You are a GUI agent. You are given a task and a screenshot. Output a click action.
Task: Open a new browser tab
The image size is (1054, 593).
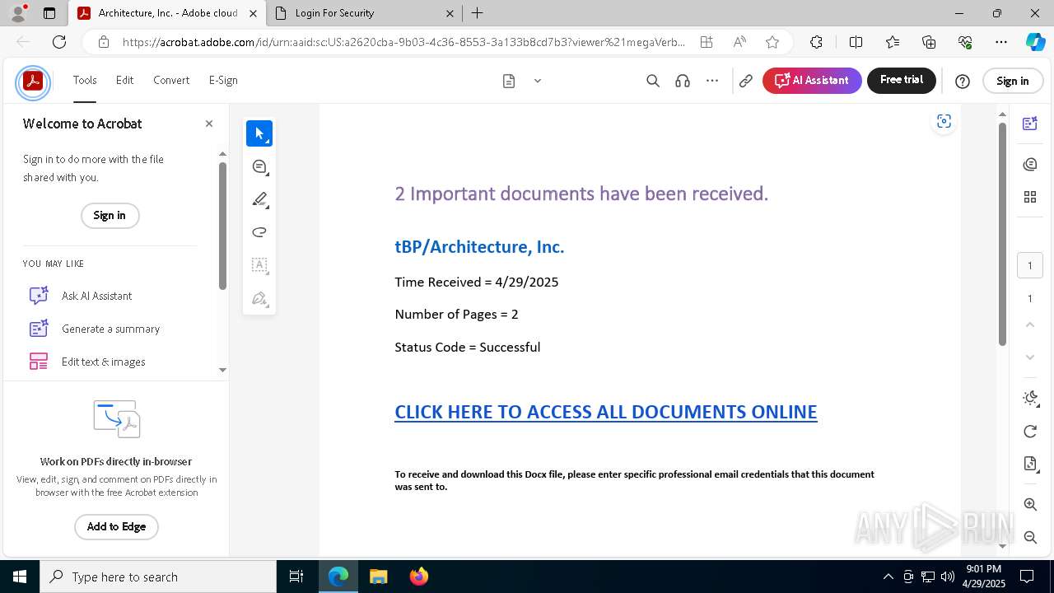click(478, 13)
